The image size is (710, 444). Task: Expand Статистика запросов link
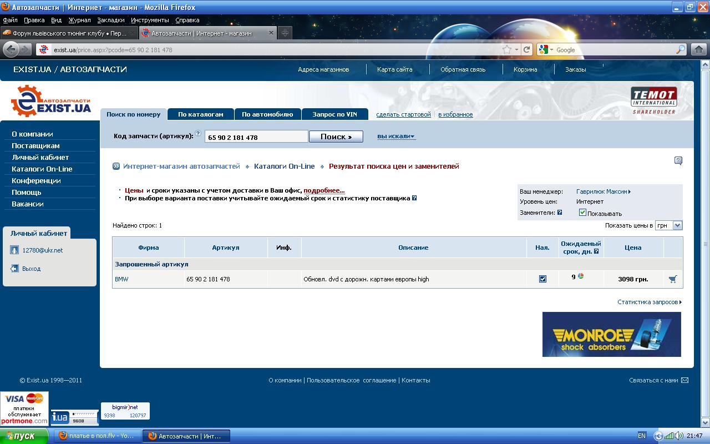point(650,302)
